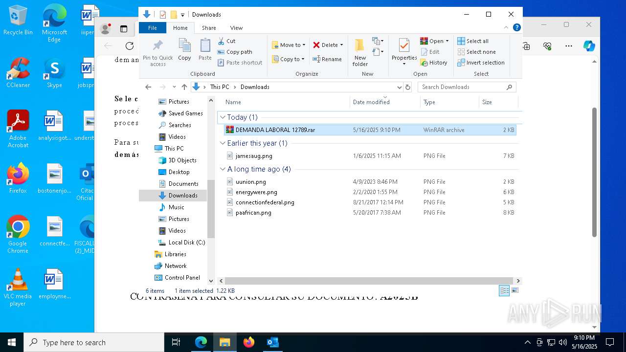This screenshot has width=626, height=352.
Task: Open the notification center icon
Action: pos(610,342)
